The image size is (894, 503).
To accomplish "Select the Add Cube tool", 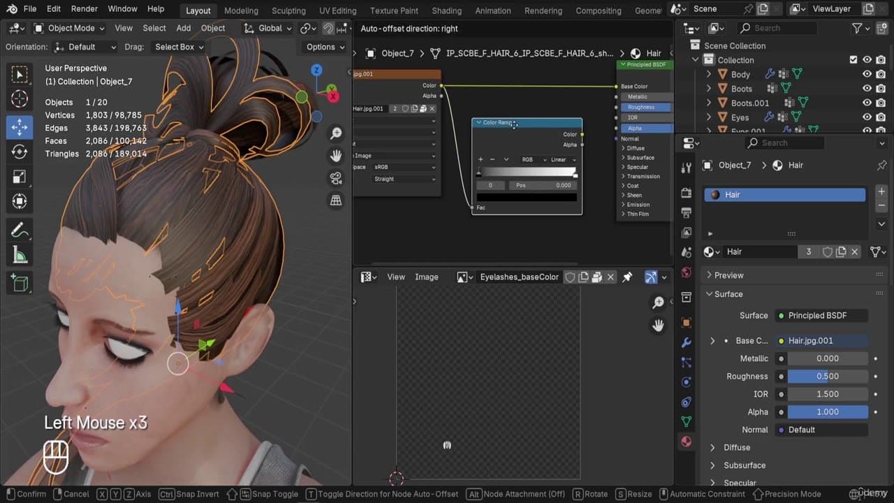I will [20, 283].
